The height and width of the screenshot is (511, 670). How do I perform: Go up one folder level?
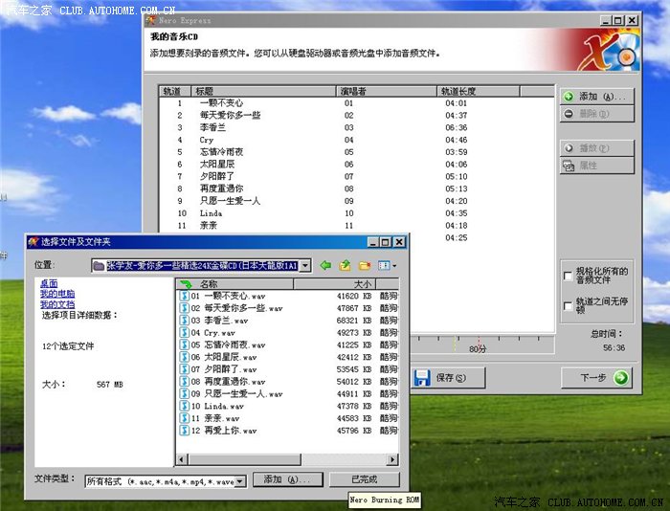(x=345, y=265)
